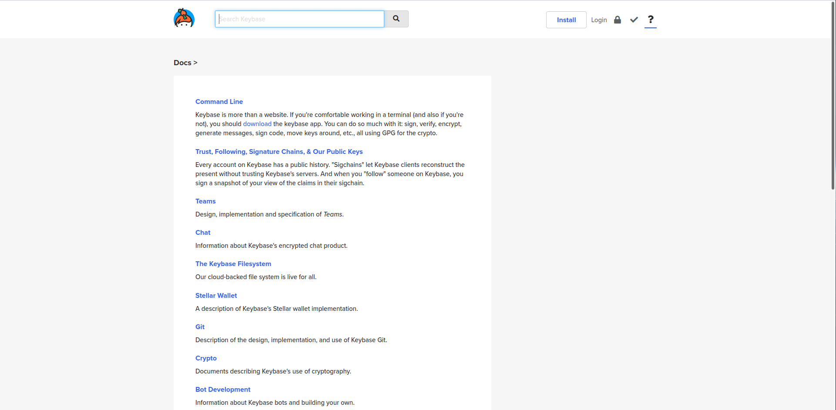Open the Login link
Image resolution: width=836 pixels, height=410 pixels.
click(599, 20)
